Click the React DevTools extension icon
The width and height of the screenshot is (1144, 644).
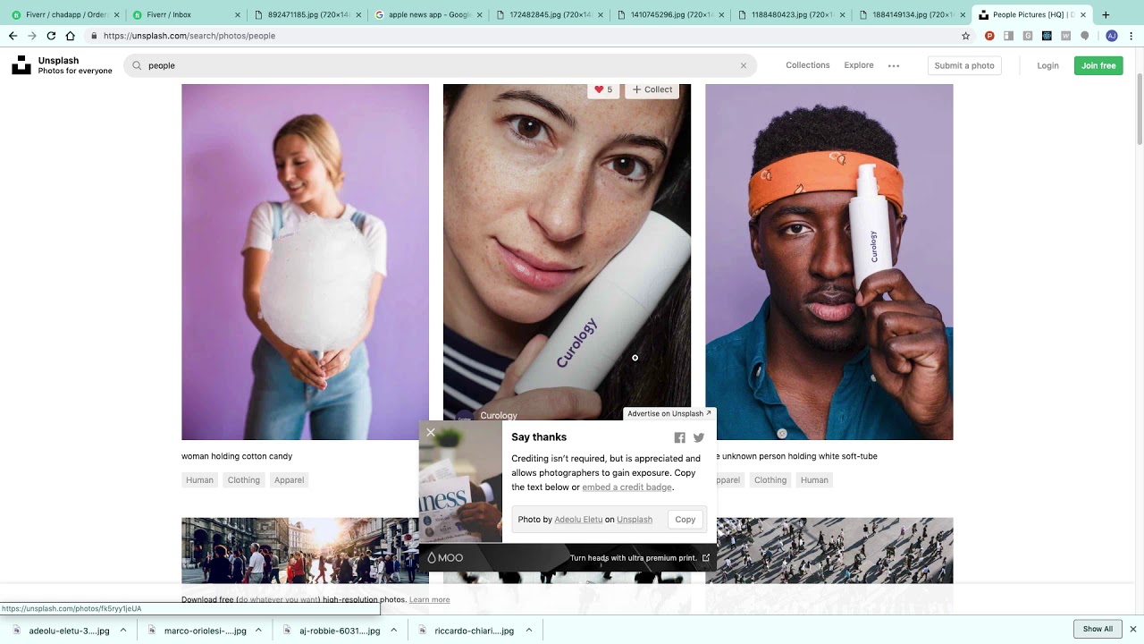(1047, 36)
